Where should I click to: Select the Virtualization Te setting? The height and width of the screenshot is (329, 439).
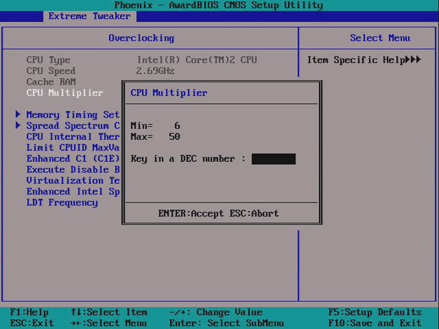click(x=73, y=180)
